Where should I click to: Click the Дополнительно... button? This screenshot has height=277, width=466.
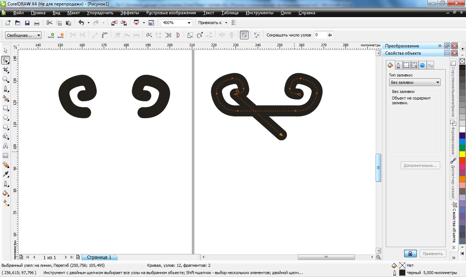(420, 165)
